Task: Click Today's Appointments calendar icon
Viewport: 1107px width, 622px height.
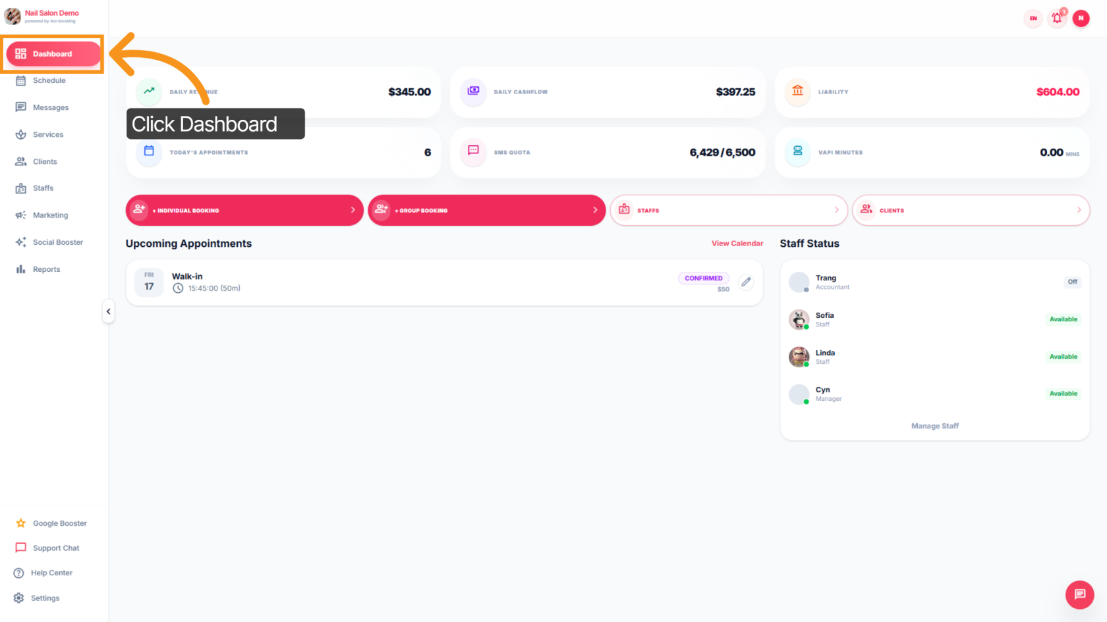Action: [149, 151]
